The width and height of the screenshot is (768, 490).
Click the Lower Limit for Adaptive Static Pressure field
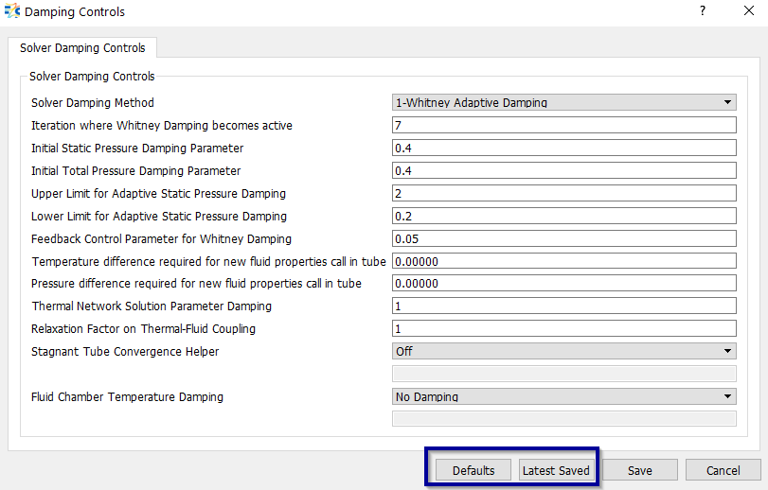[x=564, y=216]
